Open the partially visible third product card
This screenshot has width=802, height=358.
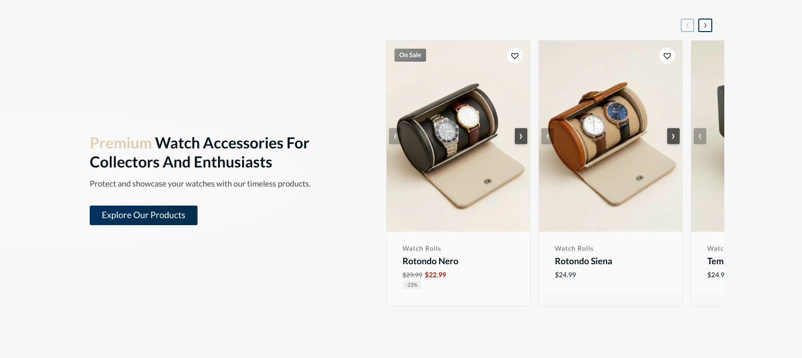(x=708, y=173)
